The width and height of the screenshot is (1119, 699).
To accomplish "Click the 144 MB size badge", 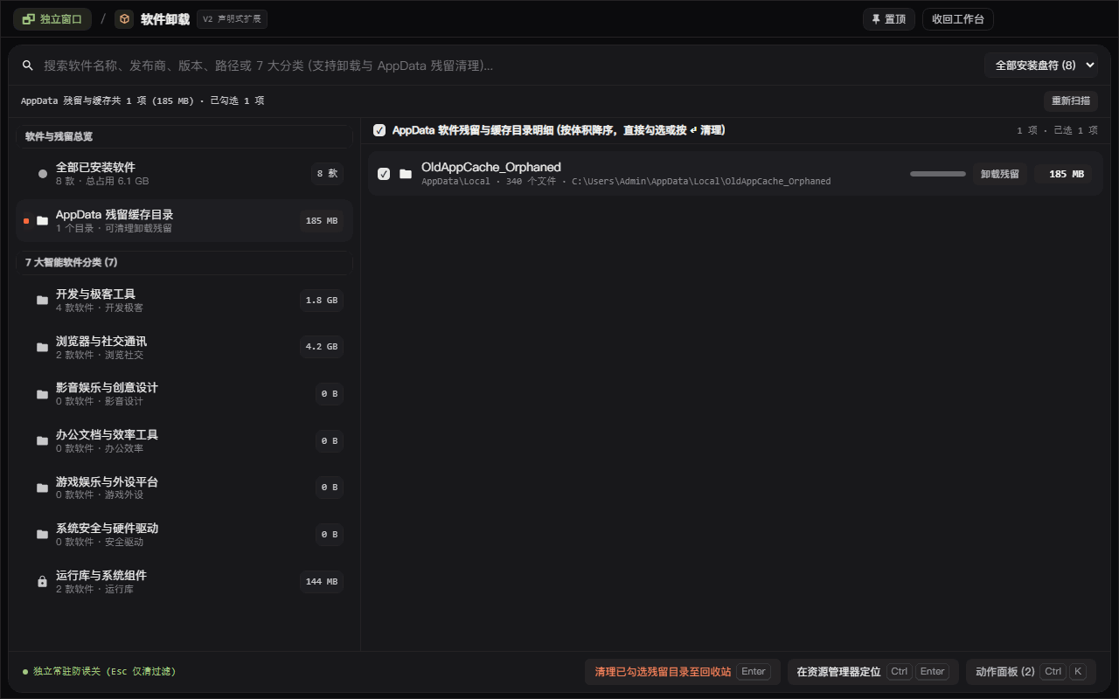I will click(x=321, y=582).
